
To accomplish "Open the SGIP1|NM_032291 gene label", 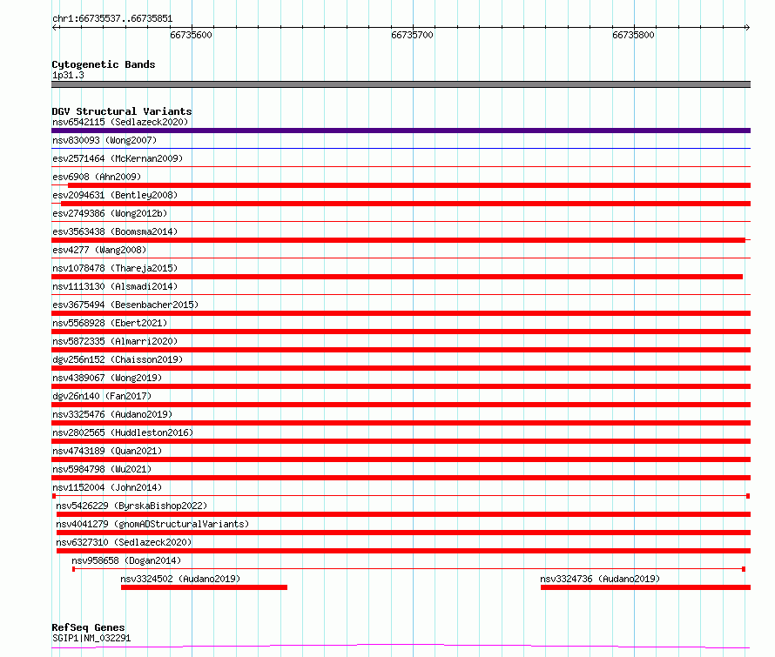I will [91, 638].
